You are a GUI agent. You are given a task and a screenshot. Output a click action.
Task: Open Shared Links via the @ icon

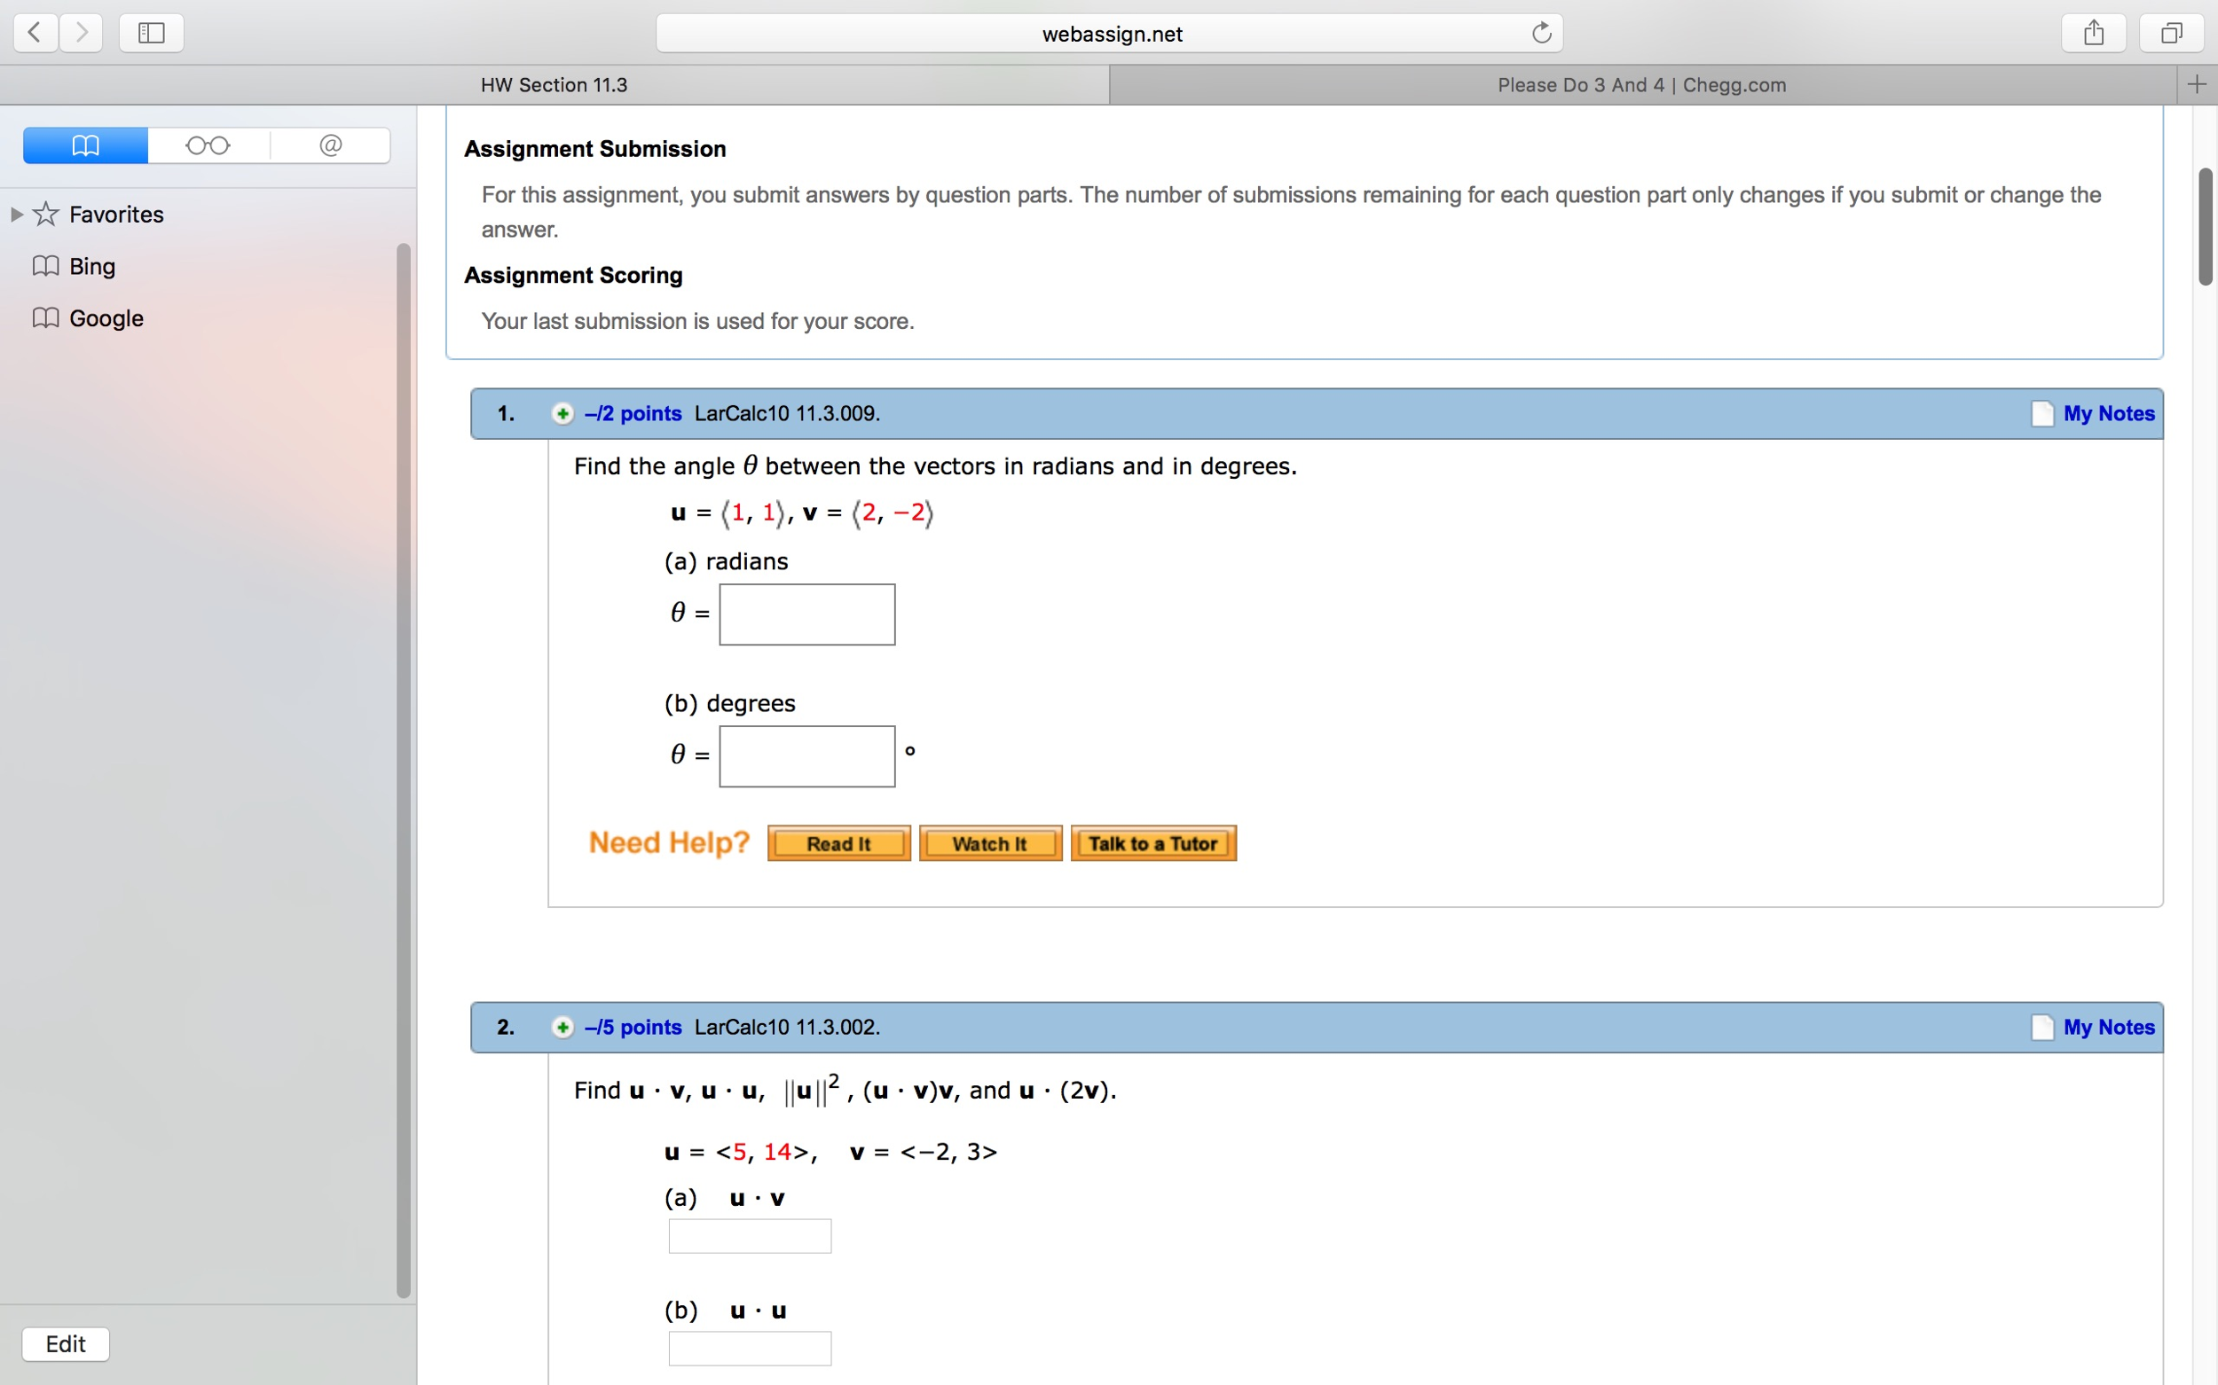[x=330, y=145]
